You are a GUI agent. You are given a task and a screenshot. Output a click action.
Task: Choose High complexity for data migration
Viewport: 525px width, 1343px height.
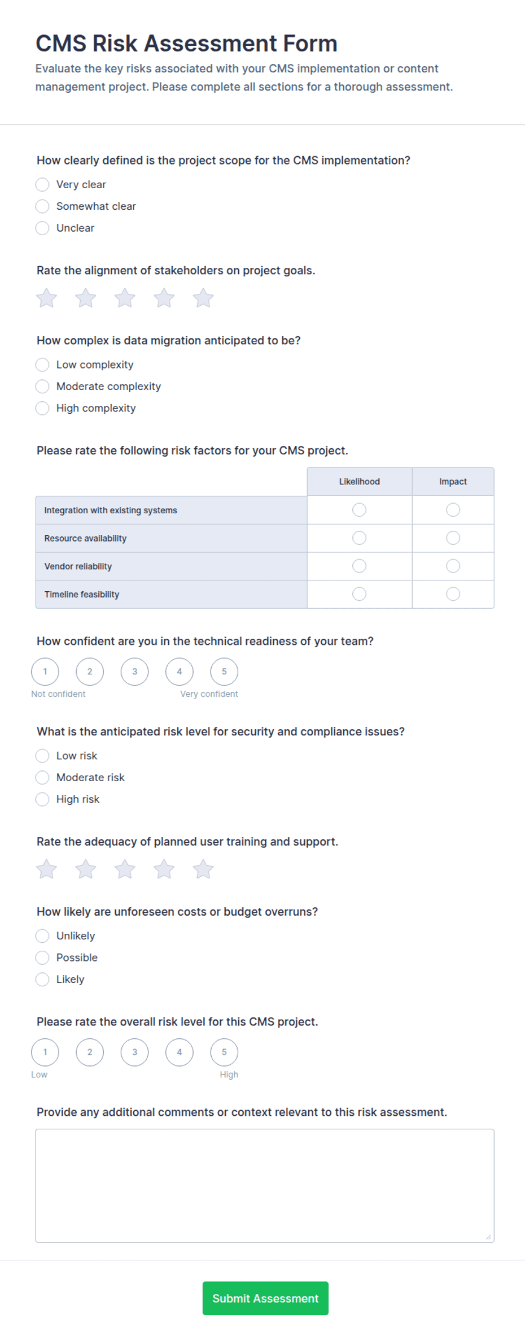click(42, 408)
